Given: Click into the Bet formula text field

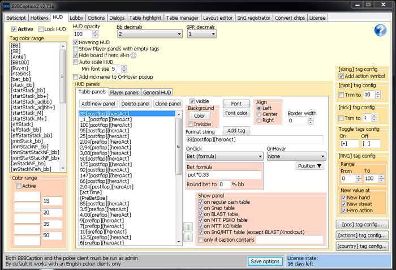Looking at the screenshot, I should click(x=223, y=175).
